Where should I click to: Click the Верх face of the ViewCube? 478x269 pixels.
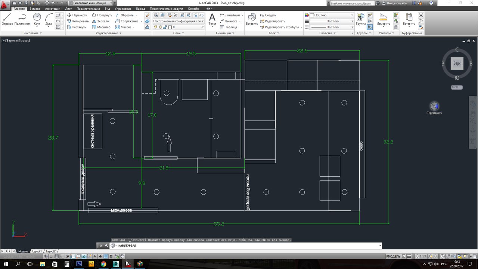(x=457, y=64)
